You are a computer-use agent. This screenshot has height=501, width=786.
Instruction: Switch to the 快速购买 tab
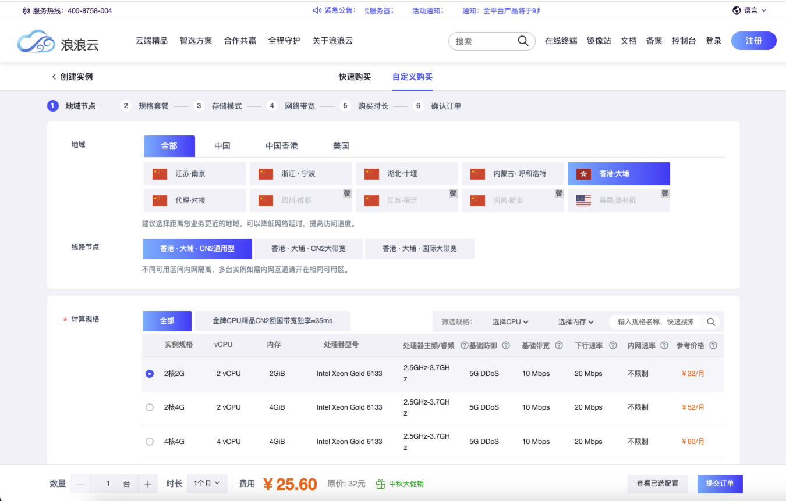pyautogui.click(x=355, y=77)
